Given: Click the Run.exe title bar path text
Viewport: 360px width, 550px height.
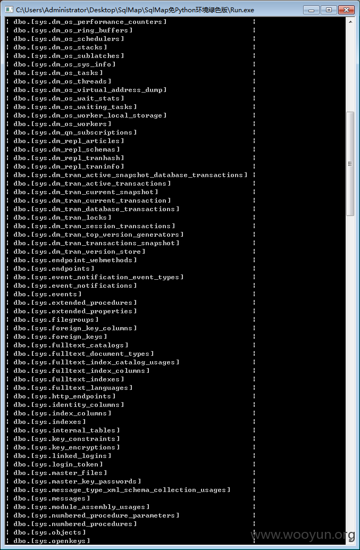Looking at the screenshot, I should (135, 10).
